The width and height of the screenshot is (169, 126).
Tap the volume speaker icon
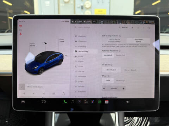128,102
